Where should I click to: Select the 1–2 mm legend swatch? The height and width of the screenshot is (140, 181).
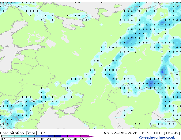pyautogui.click(x=18, y=136)
